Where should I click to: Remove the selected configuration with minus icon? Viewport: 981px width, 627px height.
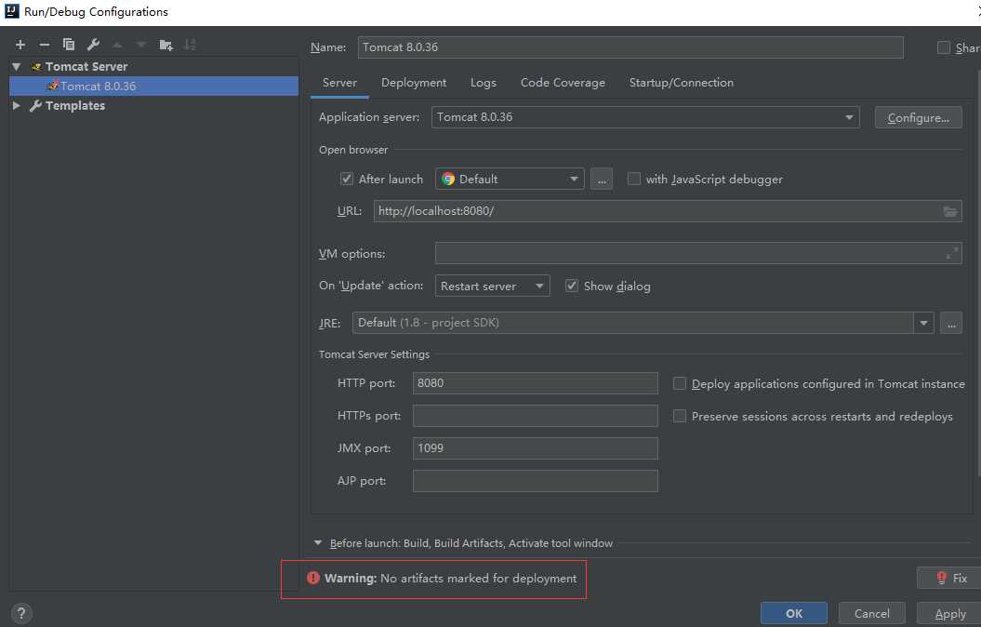click(44, 45)
